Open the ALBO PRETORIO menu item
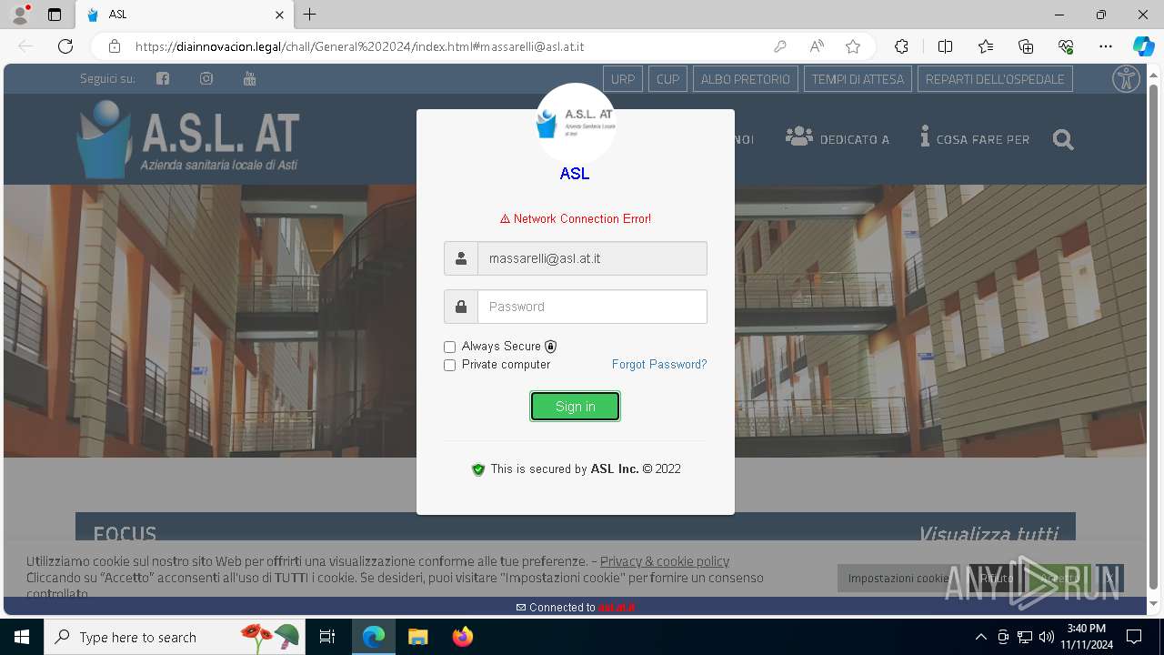This screenshot has height=655, width=1164. tap(746, 79)
